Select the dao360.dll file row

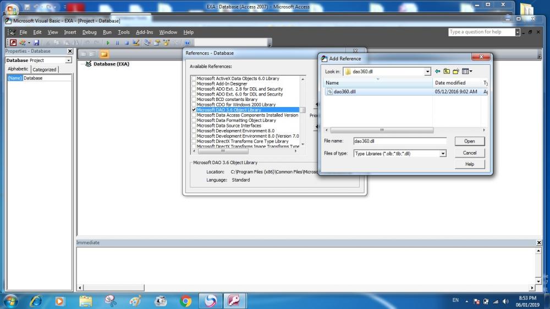(406, 92)
